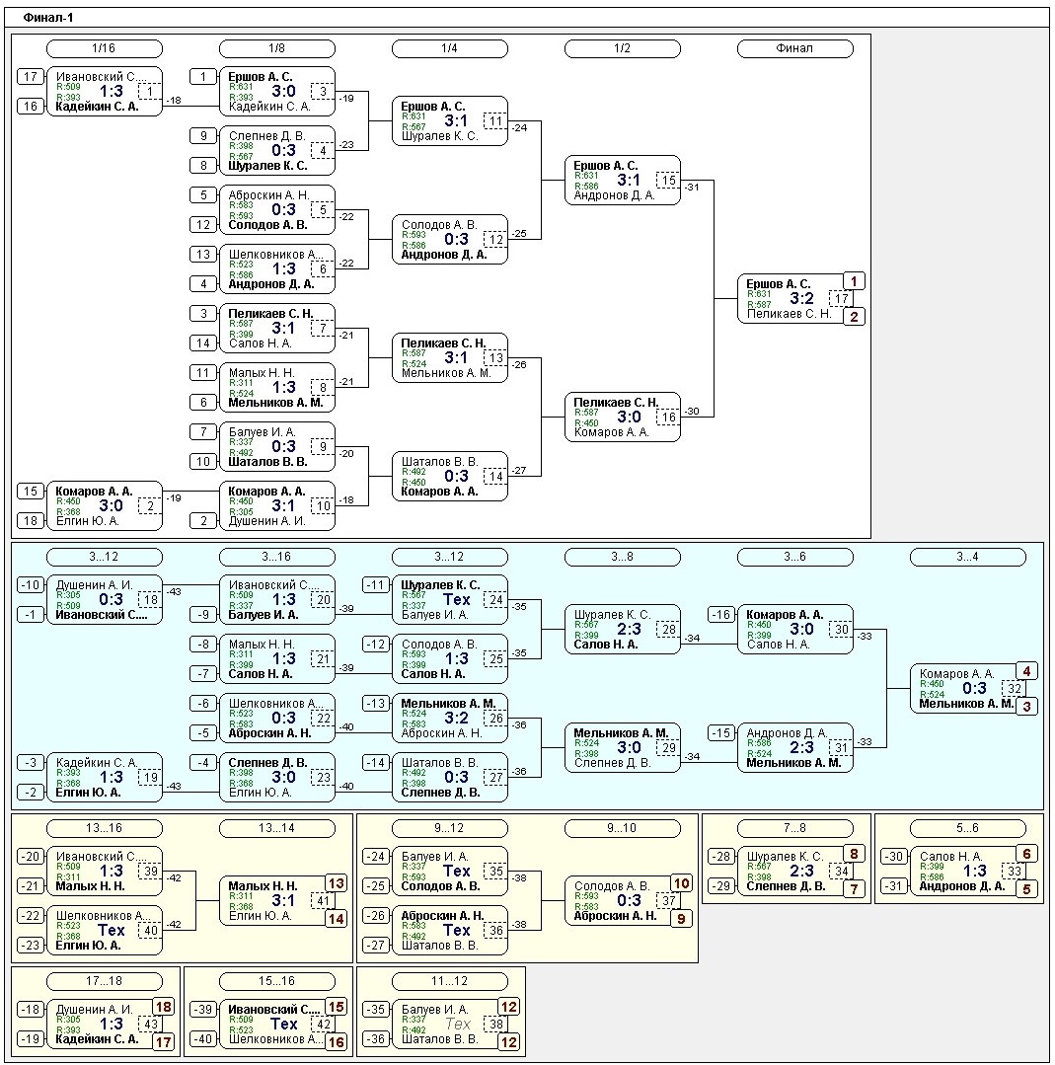Click the 13...14 round header

pos(276,829)
